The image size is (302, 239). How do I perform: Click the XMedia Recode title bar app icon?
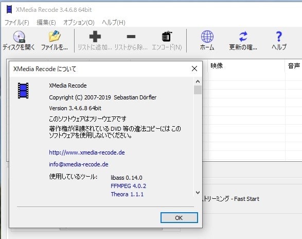pos(9,9)
